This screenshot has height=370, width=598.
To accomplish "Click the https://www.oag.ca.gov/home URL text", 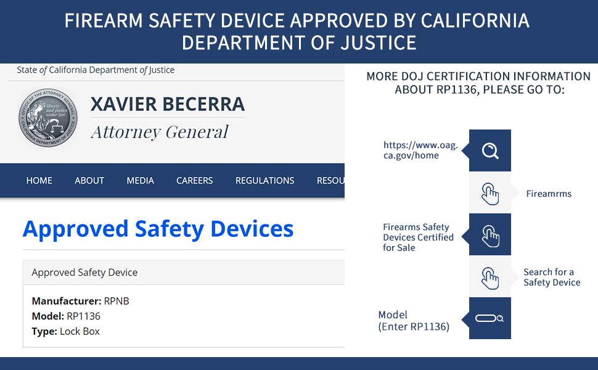I will point(420,150).
